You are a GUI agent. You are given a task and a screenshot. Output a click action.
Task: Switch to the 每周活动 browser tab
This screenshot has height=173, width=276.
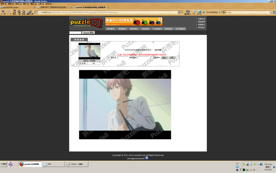coord(54,7)
